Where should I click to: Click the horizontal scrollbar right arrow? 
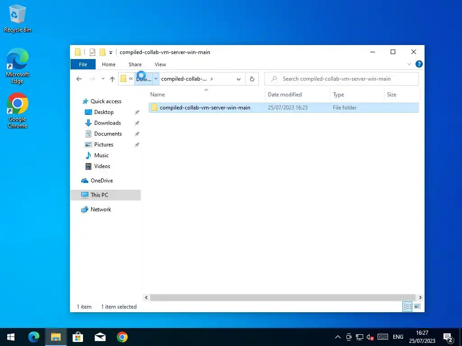coord(420,297)
